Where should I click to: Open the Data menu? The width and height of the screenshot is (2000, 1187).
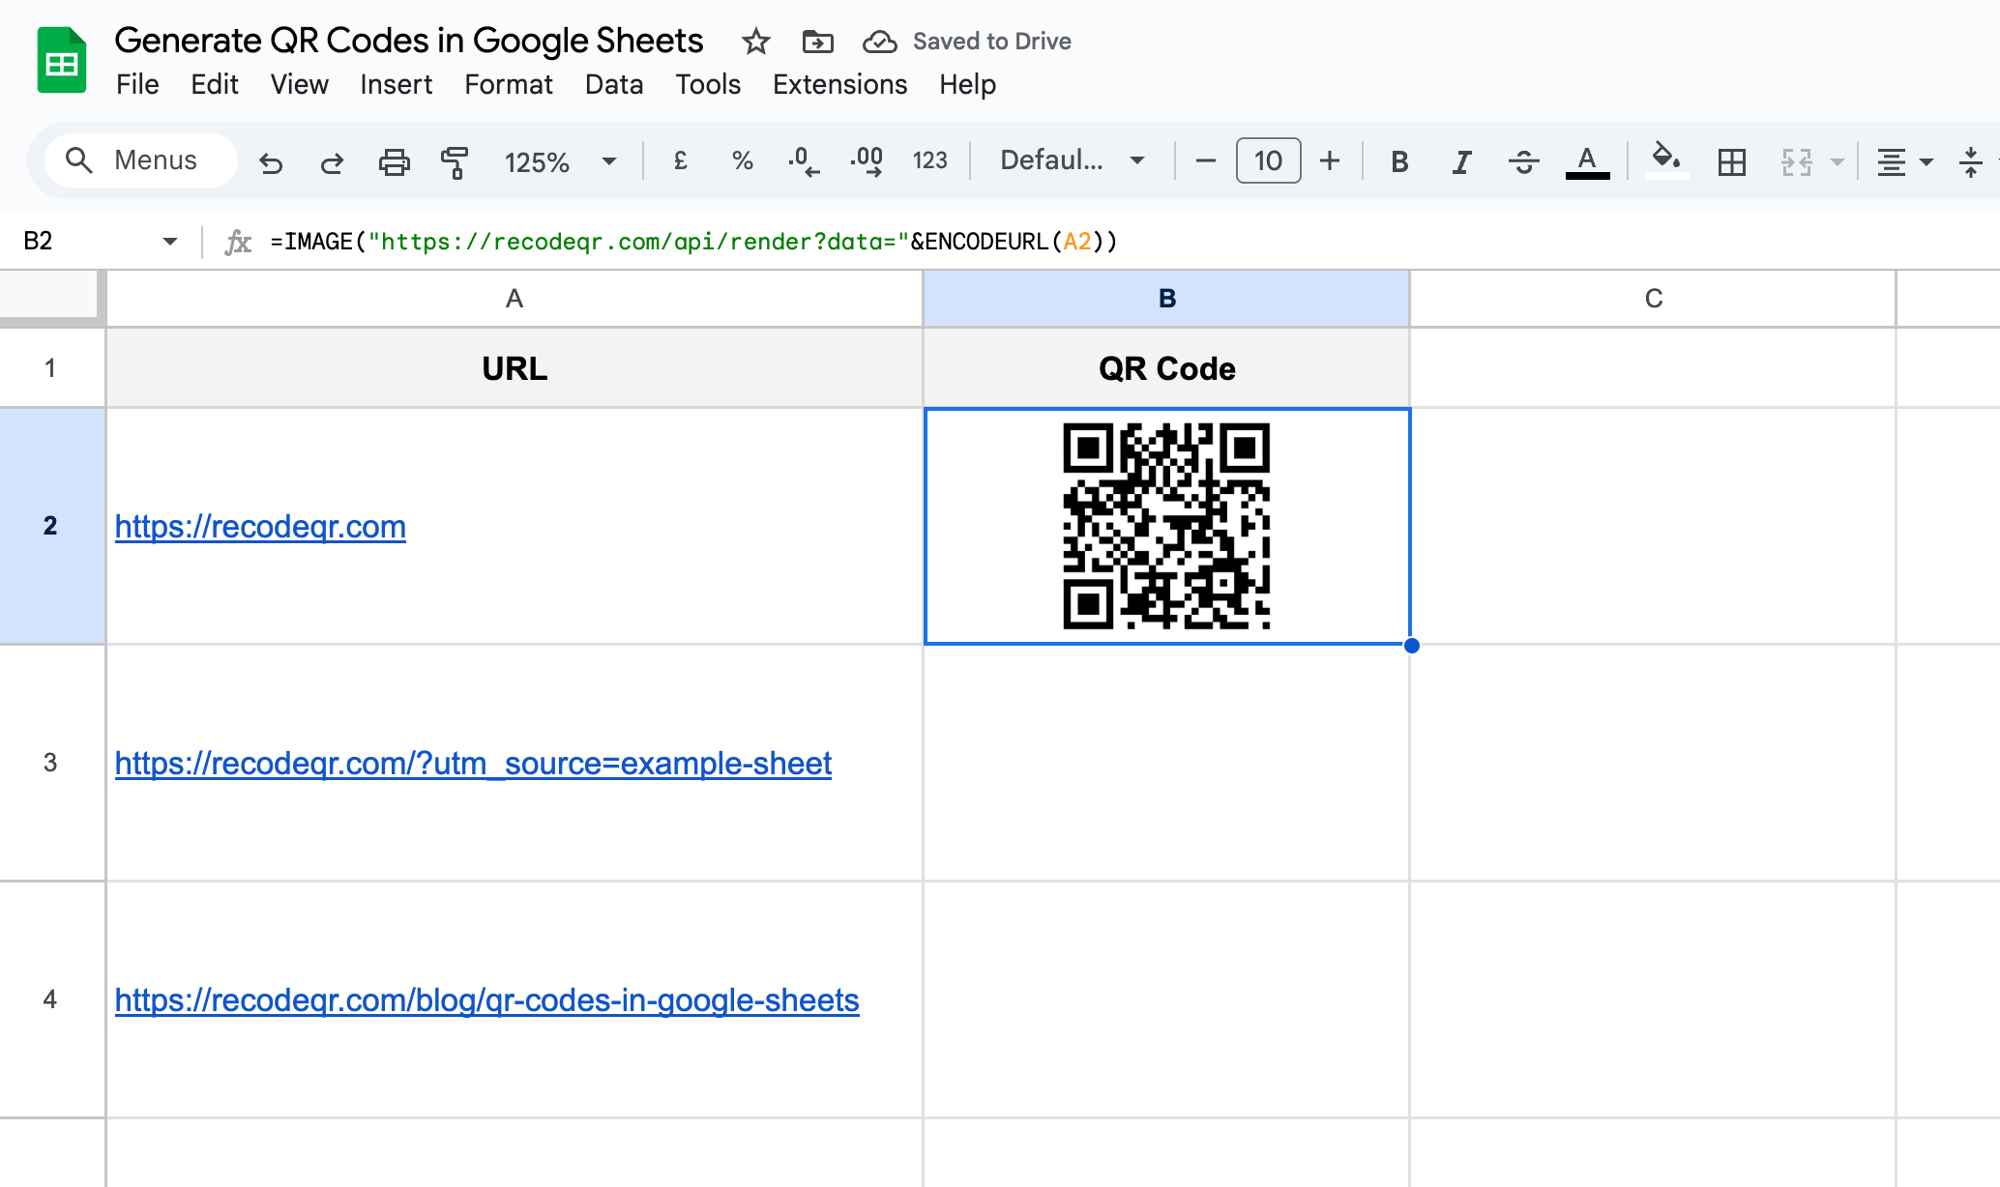point(613,85)
